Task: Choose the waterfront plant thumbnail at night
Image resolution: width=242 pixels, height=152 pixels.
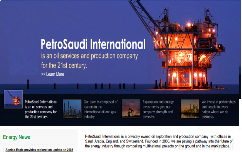Action: coord(190,109)
